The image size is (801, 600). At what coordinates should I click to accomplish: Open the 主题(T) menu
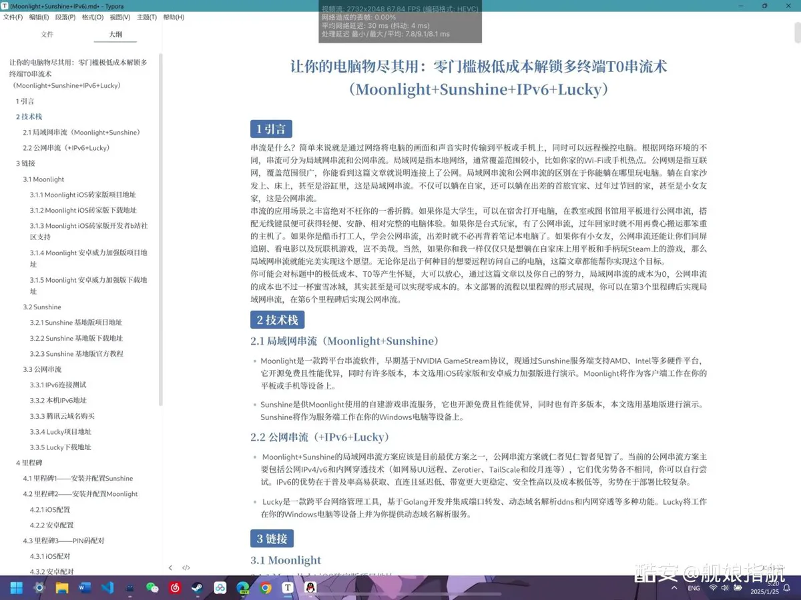[x=147, y=17]
